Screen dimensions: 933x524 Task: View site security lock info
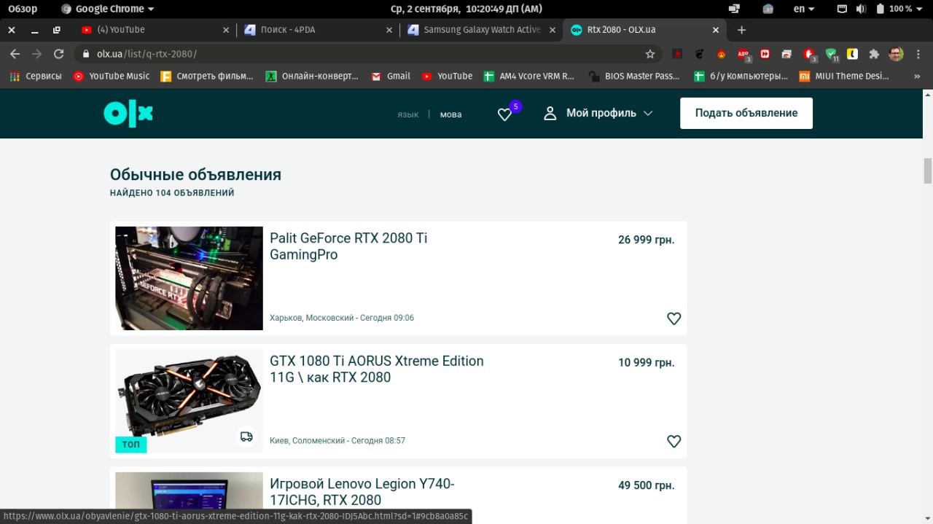(x=87, y=54)
